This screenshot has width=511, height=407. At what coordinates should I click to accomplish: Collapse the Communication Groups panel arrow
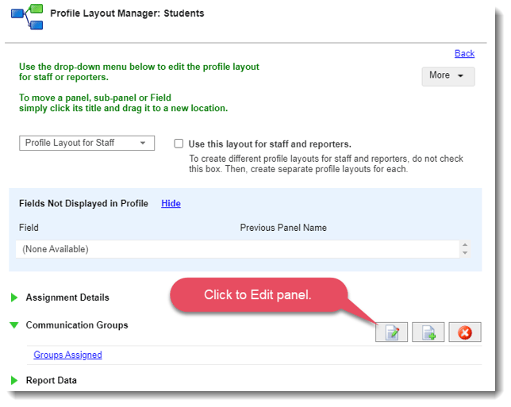coord(14,325)
